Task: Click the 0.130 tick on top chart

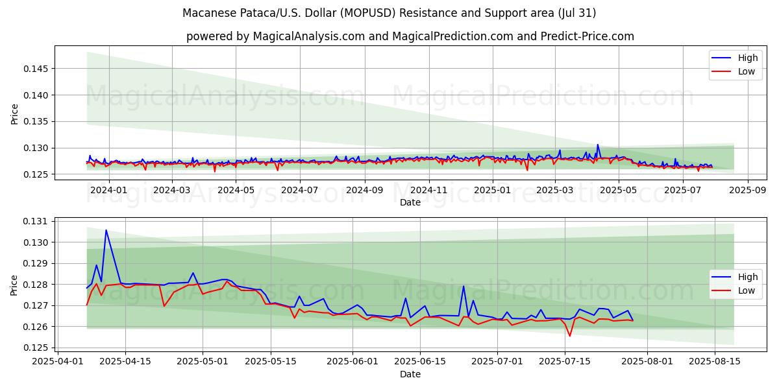Action: tap(36, 148)
